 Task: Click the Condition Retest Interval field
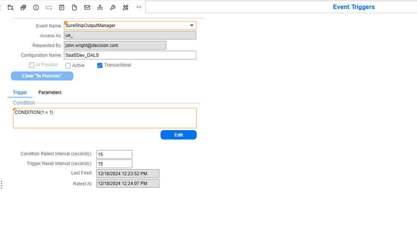pos(114,155)
